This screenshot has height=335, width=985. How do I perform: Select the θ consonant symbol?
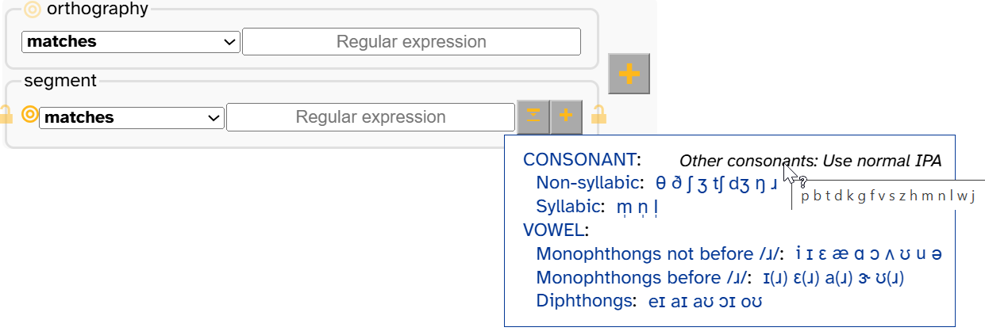point(660,183)
